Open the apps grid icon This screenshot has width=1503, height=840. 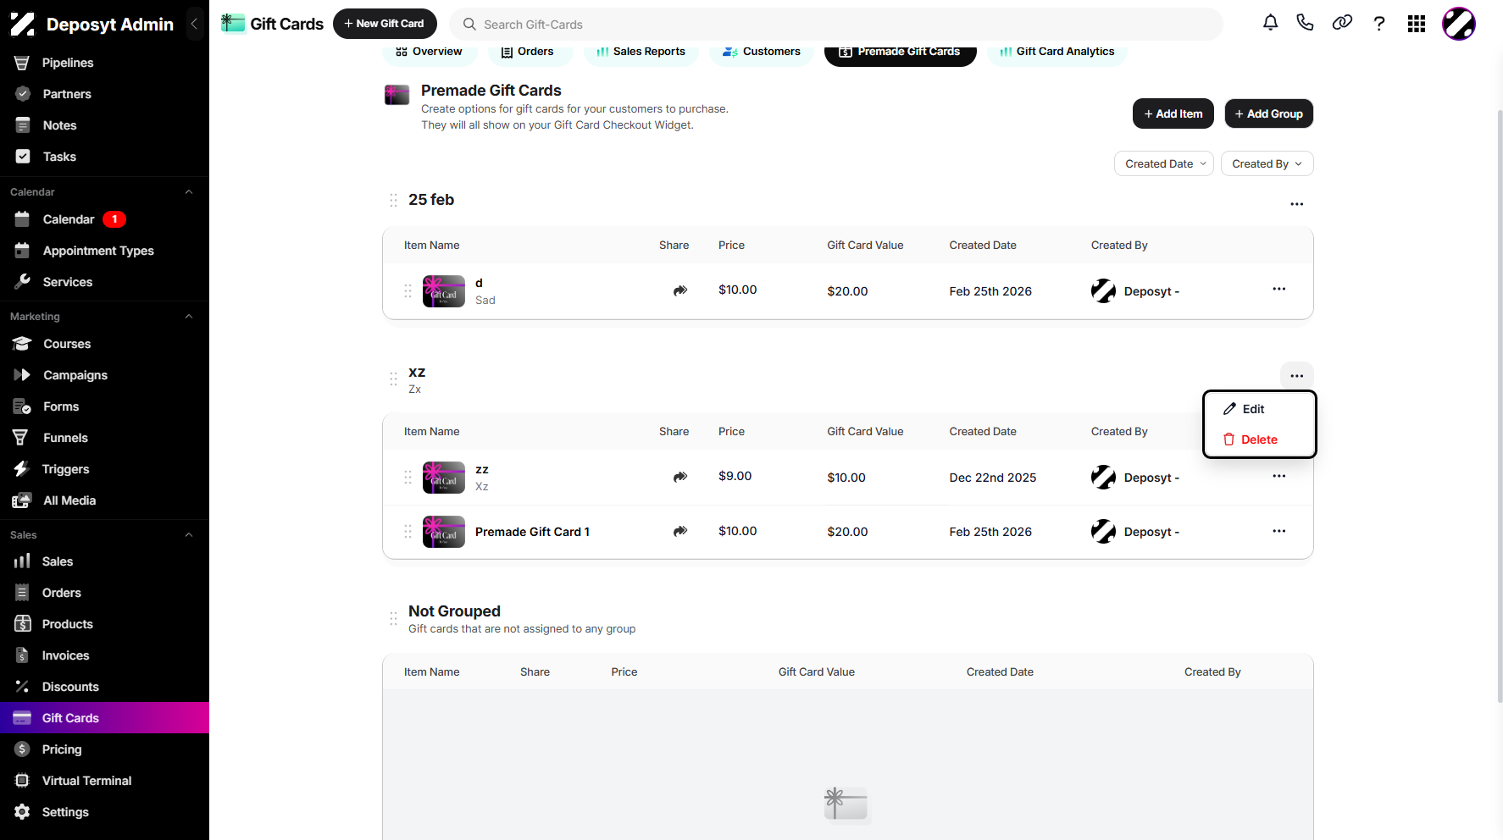pyautogui.click(x=1417, y=24)
